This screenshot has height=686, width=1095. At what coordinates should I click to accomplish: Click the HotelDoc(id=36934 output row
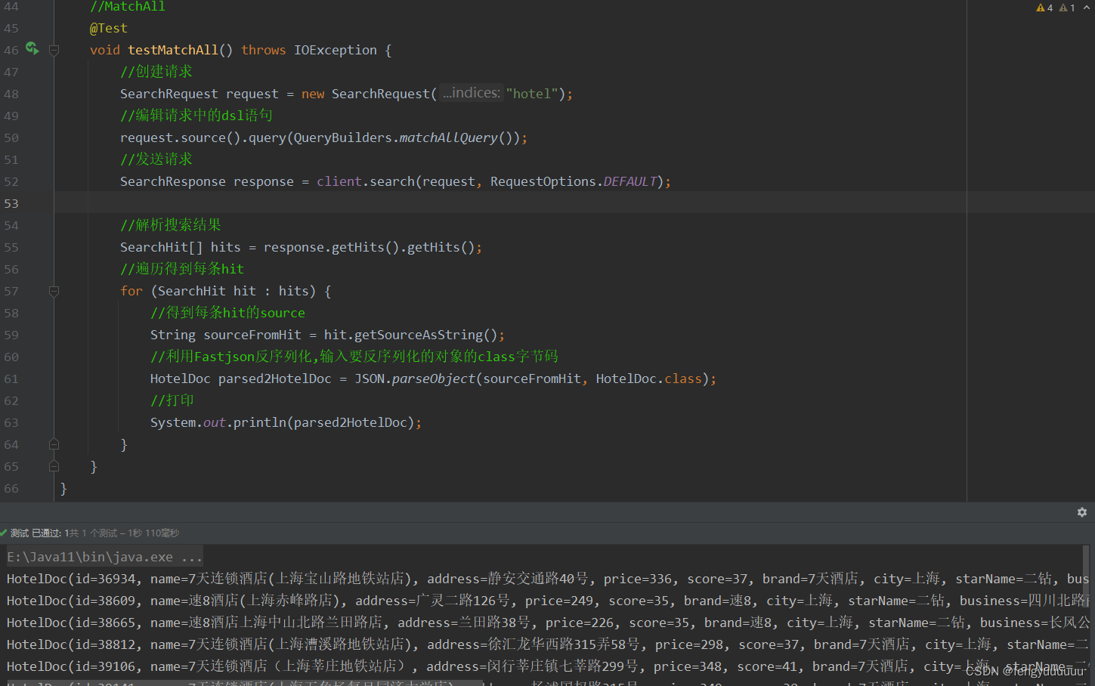click(x=547, y=579)
